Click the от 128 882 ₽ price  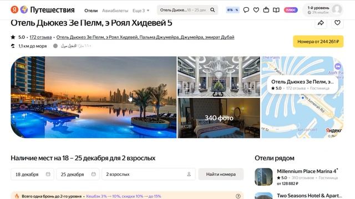(287, 184)
